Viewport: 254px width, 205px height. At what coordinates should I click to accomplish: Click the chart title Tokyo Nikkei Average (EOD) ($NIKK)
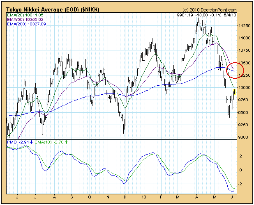pos(53,10)
